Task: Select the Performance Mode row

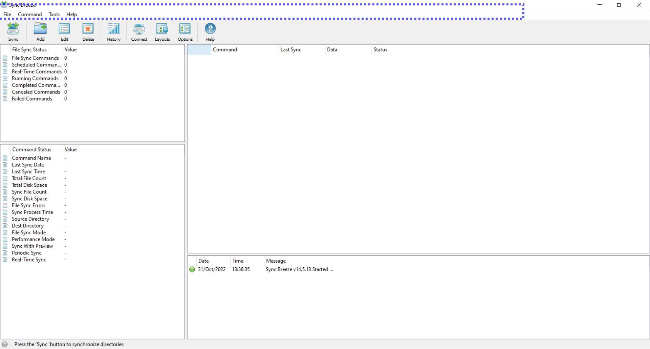Action: (92, 239)
